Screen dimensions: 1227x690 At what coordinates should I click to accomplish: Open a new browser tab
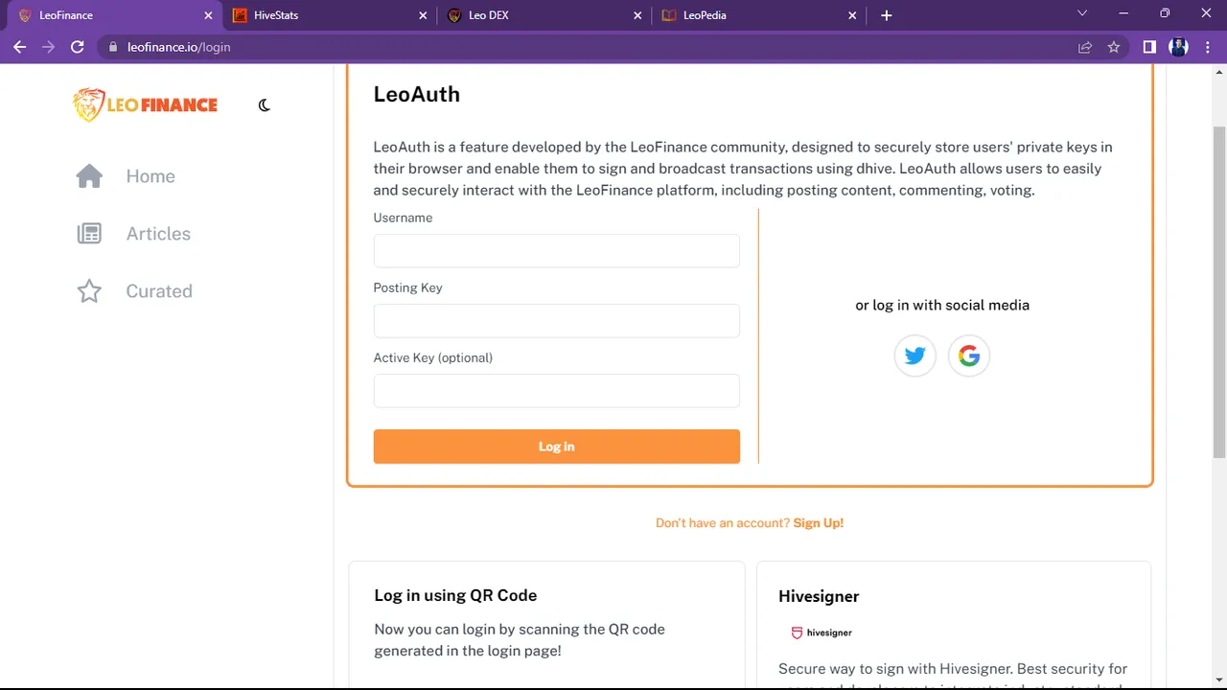[x=887, y=15]
